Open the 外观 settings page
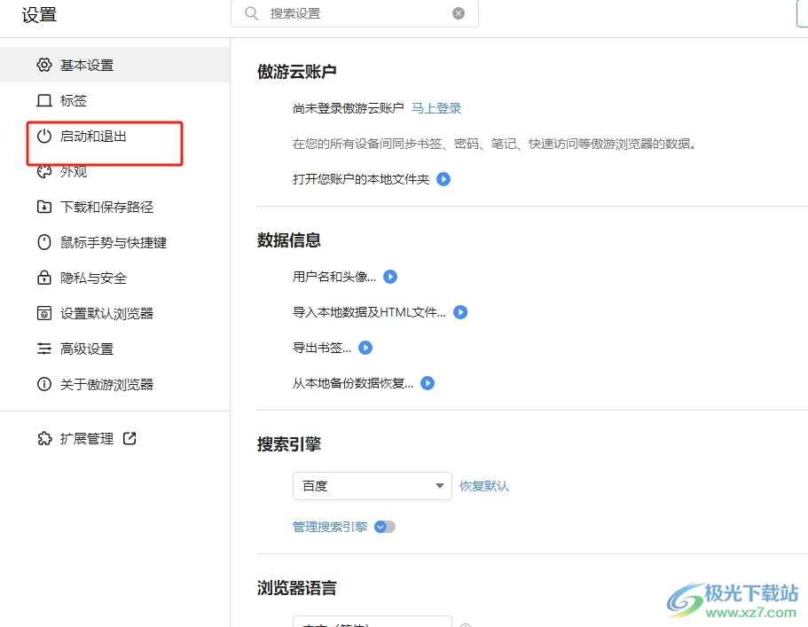 click(115, 171)
